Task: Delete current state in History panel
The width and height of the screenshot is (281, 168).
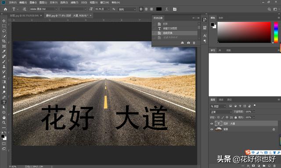Action: point(194,43)
